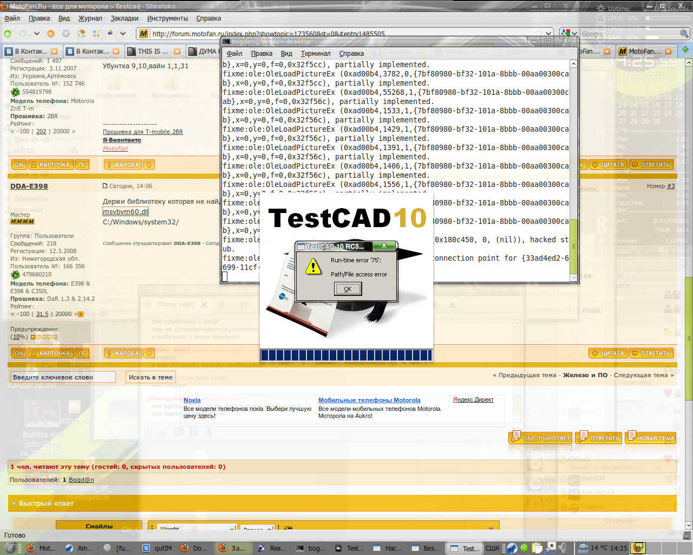Click Firefox back arrow button
The image size is (693, 555).
(8, 34)
